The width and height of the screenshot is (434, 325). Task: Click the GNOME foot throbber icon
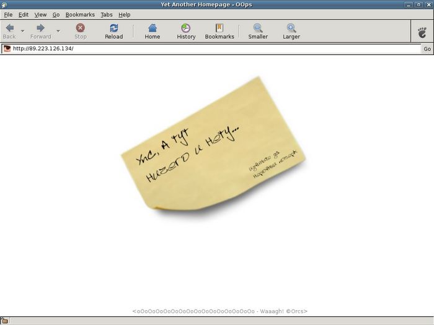422,31
